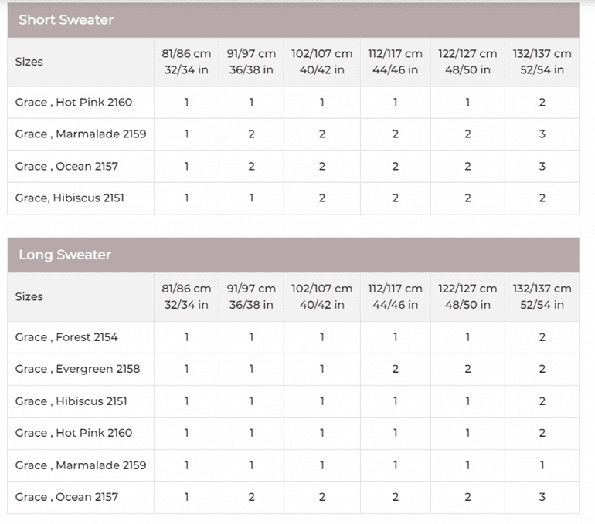The width and height of the screenshot is (595, 524).
Task: Click 132/137 cm column header in Short Sweater table
Action: click(x=542, y=62)
